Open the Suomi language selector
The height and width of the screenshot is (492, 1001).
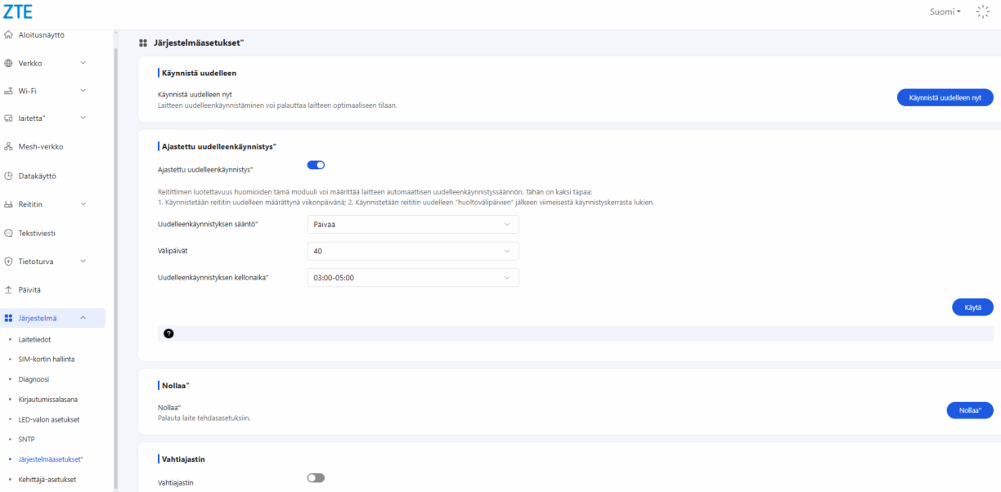tap(945, 12)
